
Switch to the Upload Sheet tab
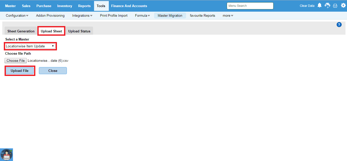coord(51,31)
